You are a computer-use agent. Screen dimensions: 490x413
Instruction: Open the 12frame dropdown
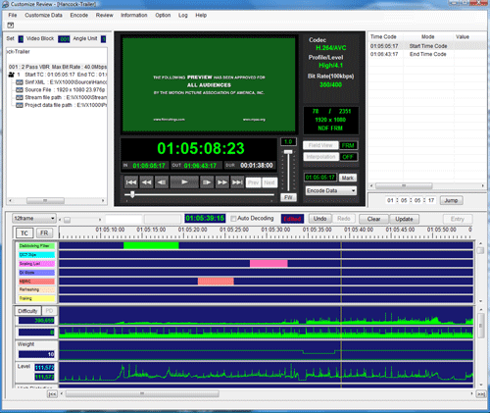click(x=34, y=218)
